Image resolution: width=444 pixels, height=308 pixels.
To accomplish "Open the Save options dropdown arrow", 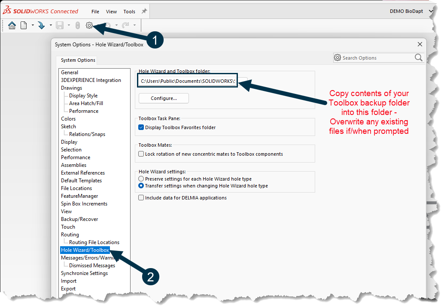I will click(x=69, y=25).
